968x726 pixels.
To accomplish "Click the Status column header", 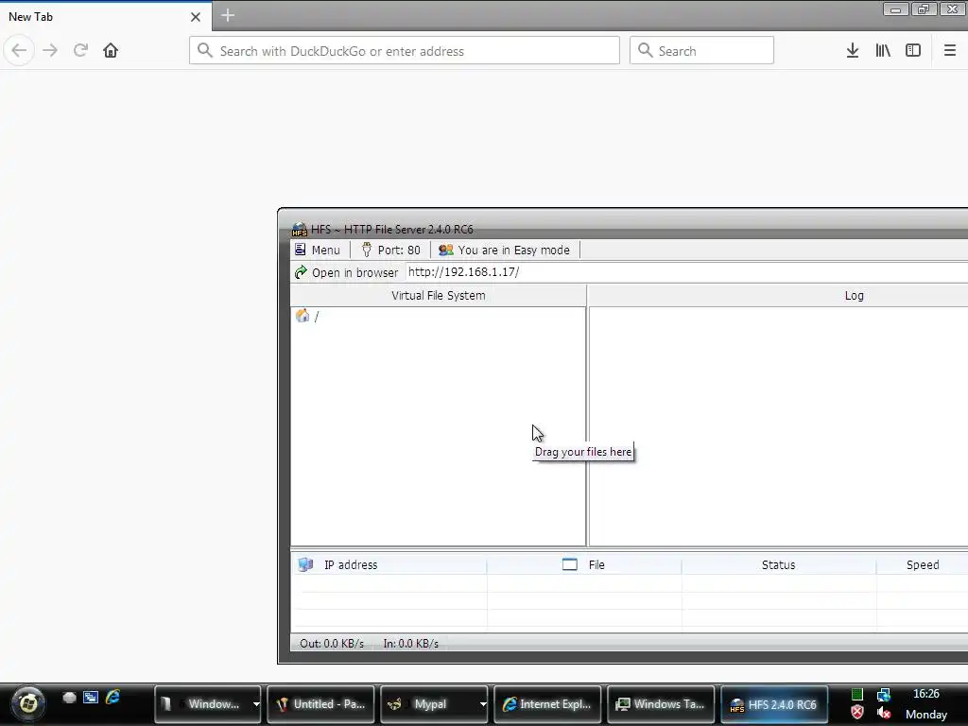I will tap(779, 565).
